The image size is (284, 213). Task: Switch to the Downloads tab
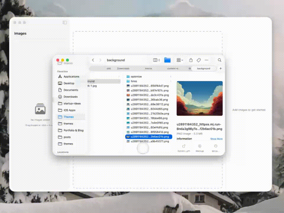[123, 68]
